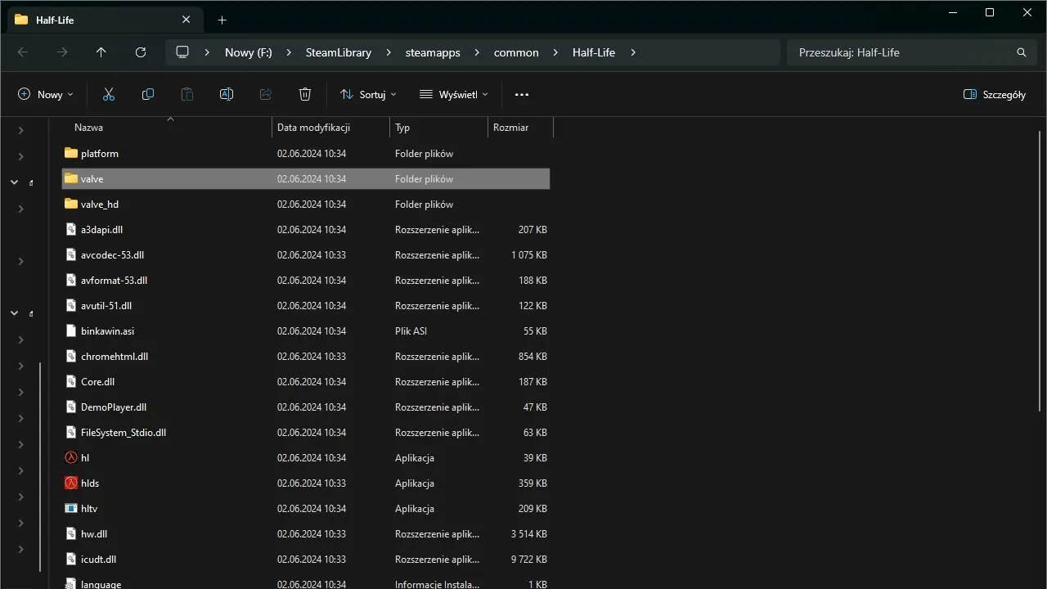Select DemoPlayer.dll file name
The height and width of the screenshot is (589, 1047).
tap(114, 407)
